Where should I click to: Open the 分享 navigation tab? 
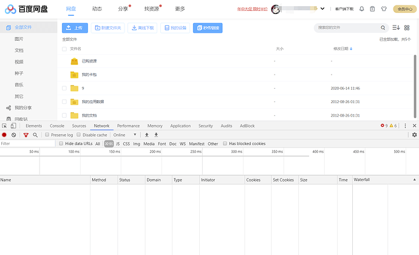[x=123, y=9]
